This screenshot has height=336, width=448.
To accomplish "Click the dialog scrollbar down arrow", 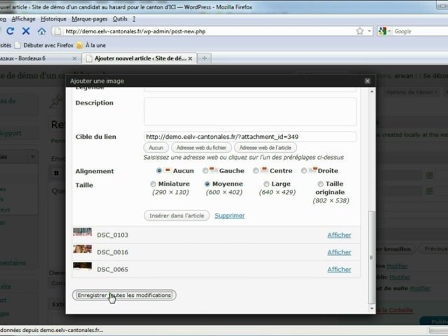I will [372, 308].
